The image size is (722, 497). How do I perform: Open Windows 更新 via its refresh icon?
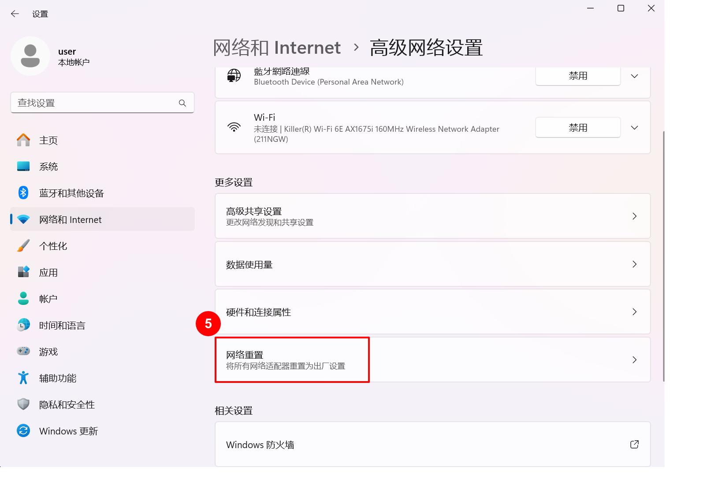(x=23, y=430)
